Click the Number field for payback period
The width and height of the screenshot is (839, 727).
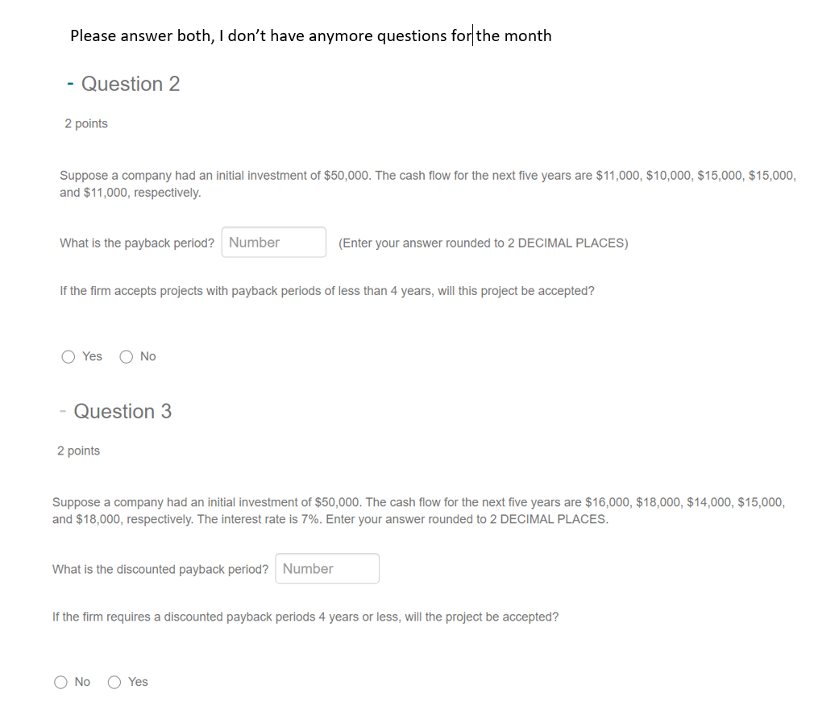coord(273,242)
